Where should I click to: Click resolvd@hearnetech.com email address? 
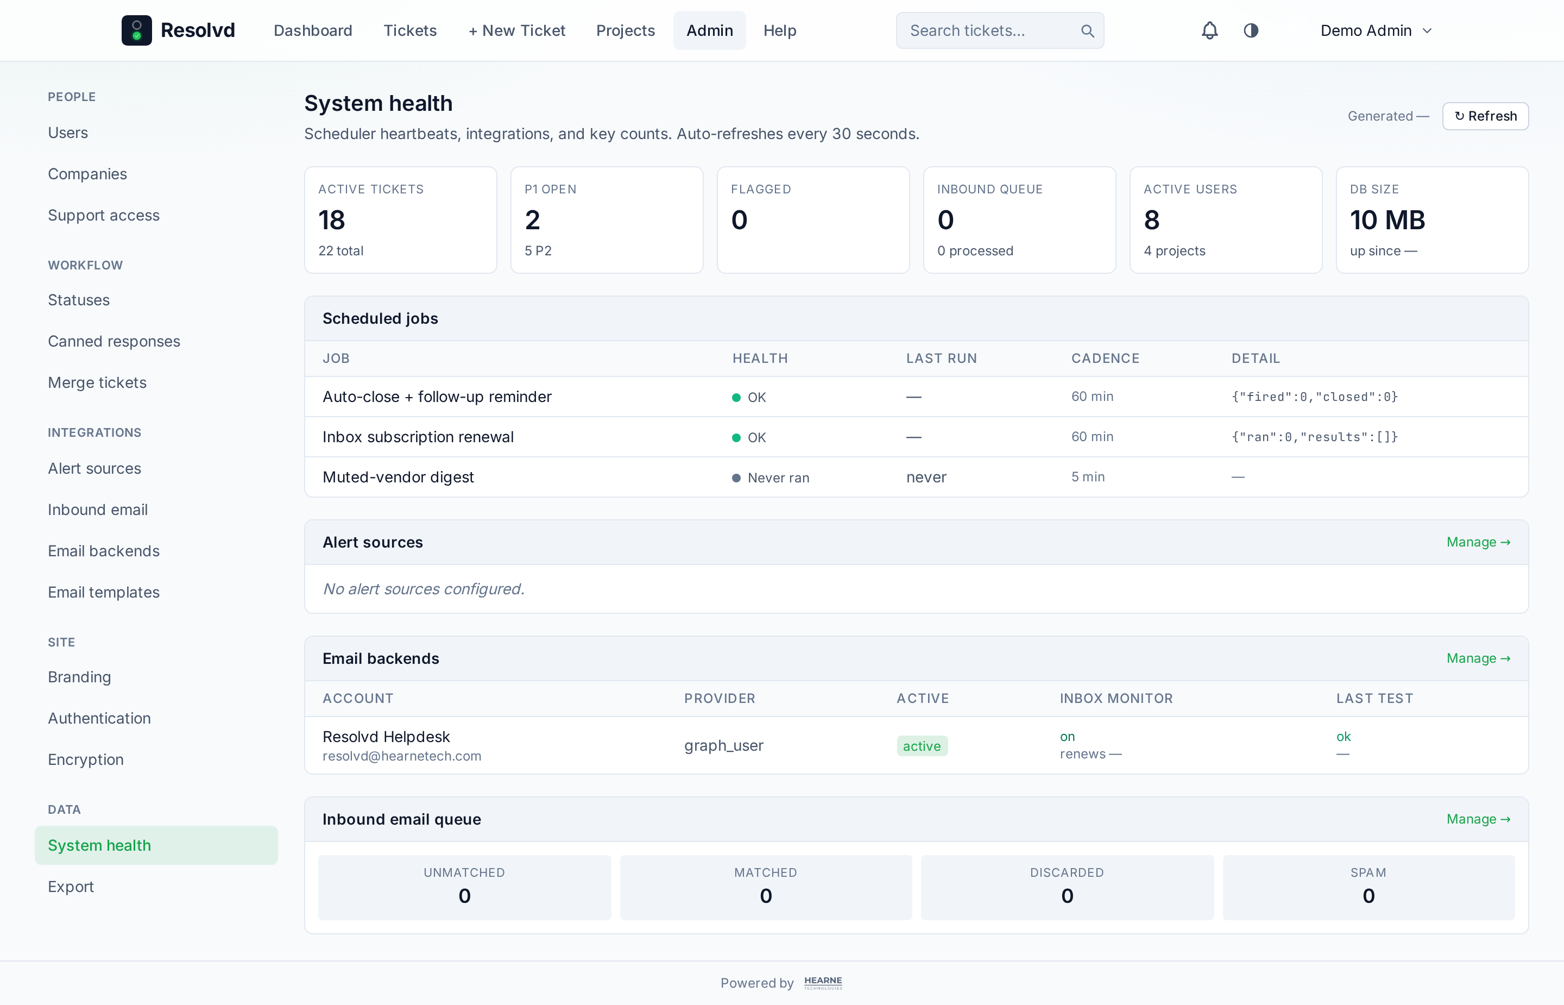point(402,756)
